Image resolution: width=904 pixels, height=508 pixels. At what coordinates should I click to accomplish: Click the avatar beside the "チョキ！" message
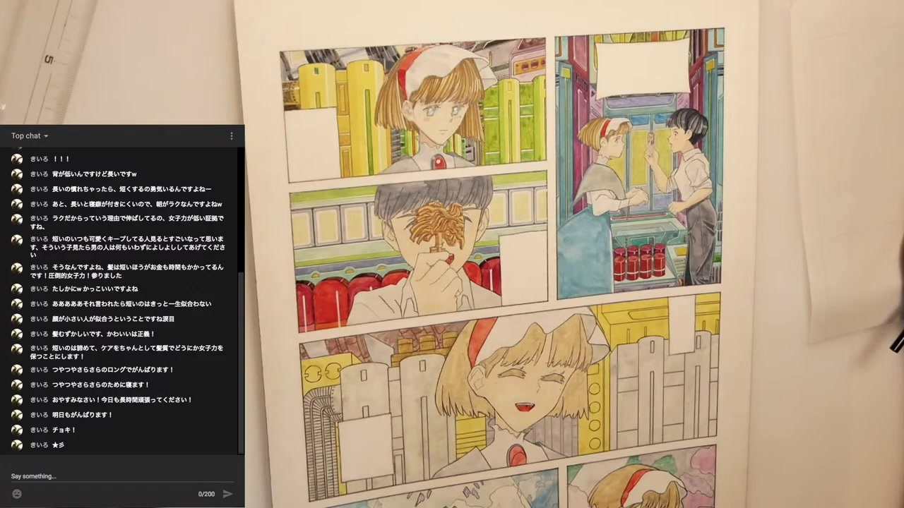tap(17, 430)
